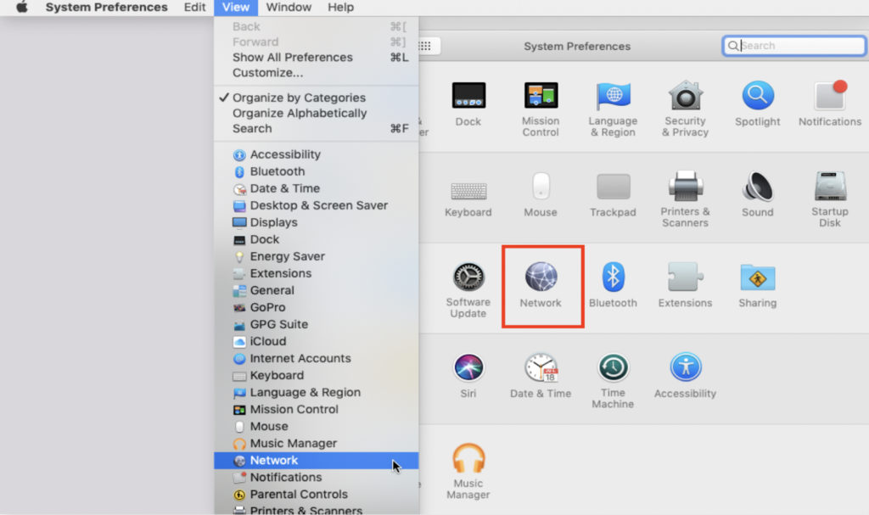869x515 pixels.
Task: Open Mission Control preference pane icon
Action: tap(541, 95)
